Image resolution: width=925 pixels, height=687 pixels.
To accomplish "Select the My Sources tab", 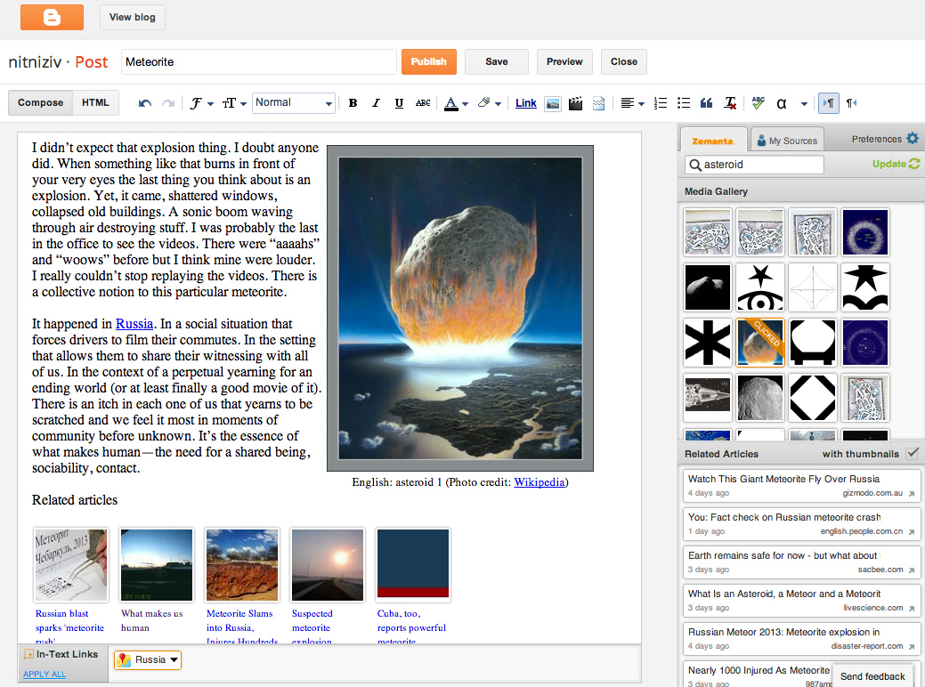I will pyautogui.click(x=787, y=141).
